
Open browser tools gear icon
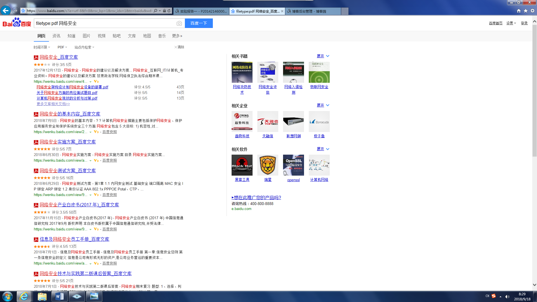tap(533, 11)
